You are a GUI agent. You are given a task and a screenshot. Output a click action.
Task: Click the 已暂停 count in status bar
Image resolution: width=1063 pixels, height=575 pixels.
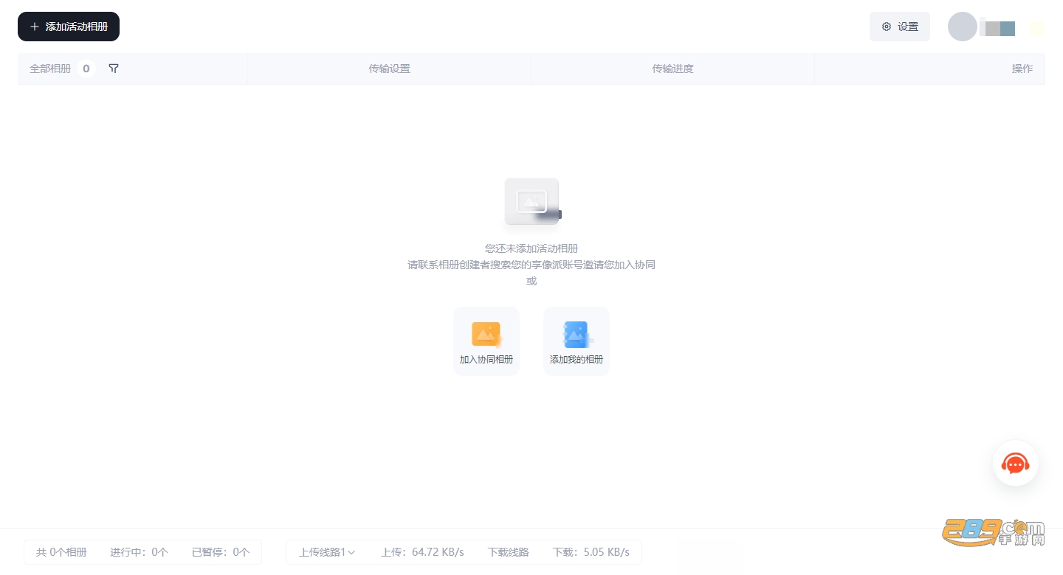tap(221, 552)
